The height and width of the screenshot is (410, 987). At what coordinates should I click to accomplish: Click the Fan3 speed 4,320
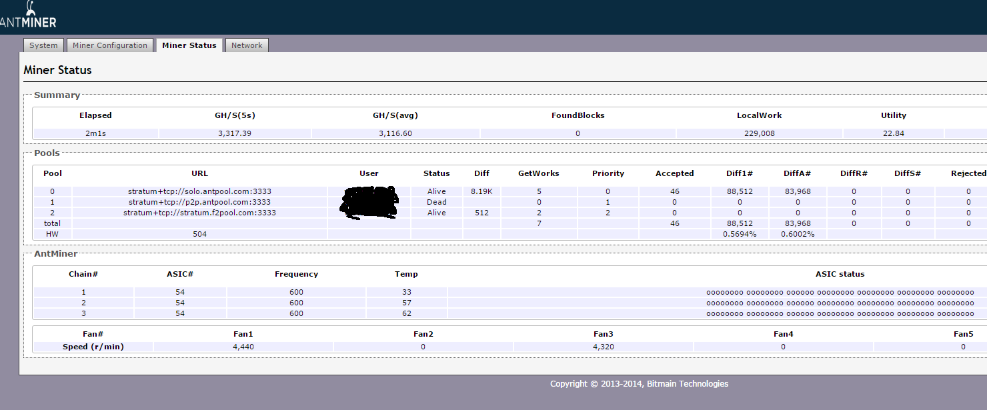pyautogui.click(x=604, y=347)
